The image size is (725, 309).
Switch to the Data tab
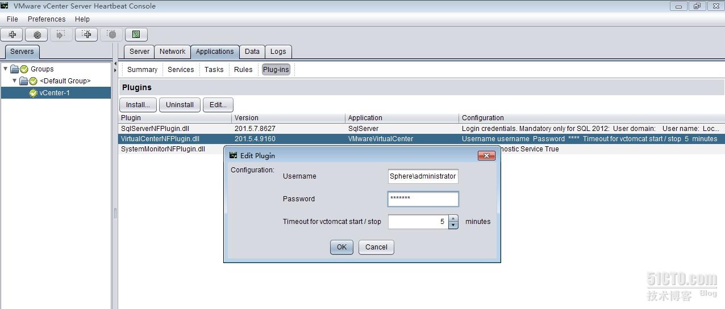(x=252, y=52)
